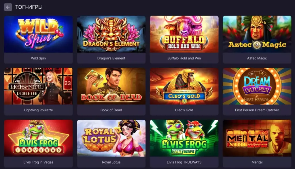Click the 'Lightning Roulette' caption label

[38, 110]
